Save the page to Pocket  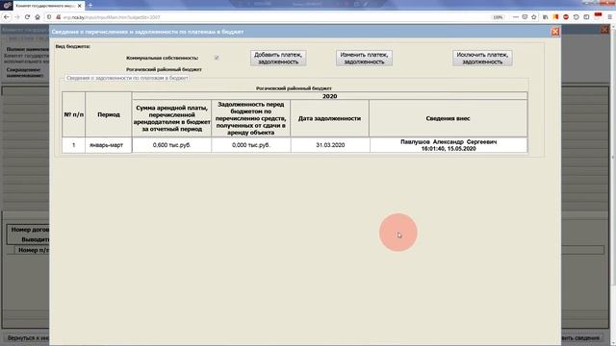525,17
